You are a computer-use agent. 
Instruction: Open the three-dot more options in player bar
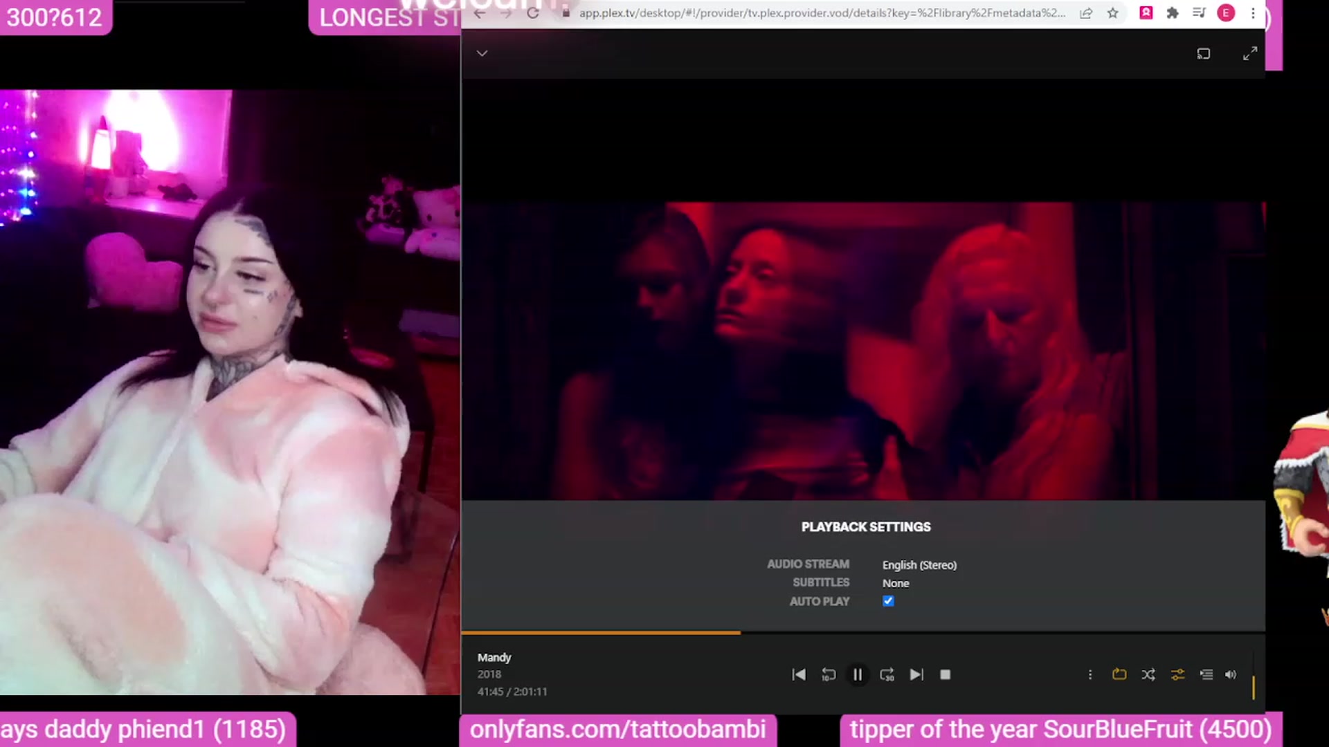pyautogui.click(x=1090, y=674)
